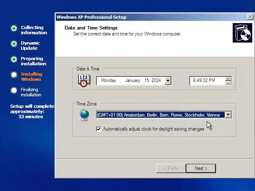The image size is (255, 191).
Task: Click the Finalizing installation label
Action: [31, 92]
